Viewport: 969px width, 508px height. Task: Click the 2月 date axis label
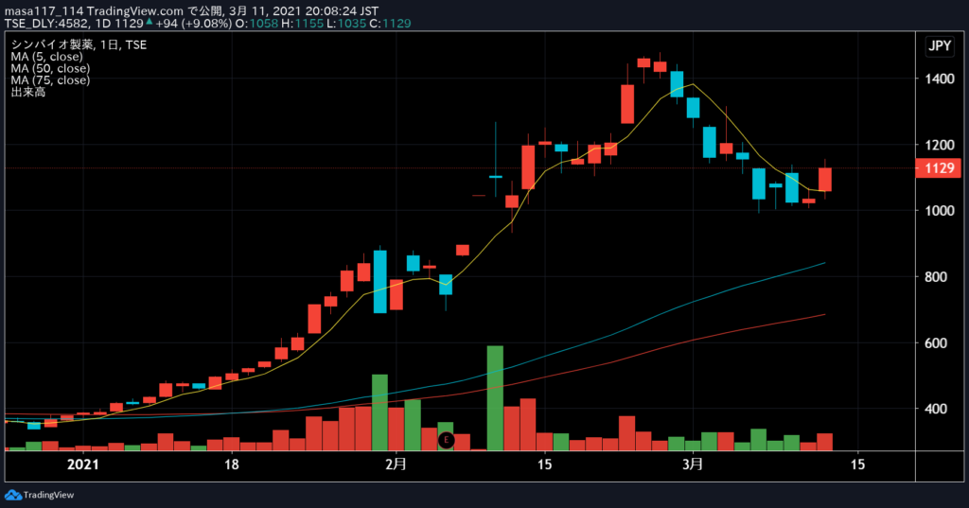click(x=396, y=464)
